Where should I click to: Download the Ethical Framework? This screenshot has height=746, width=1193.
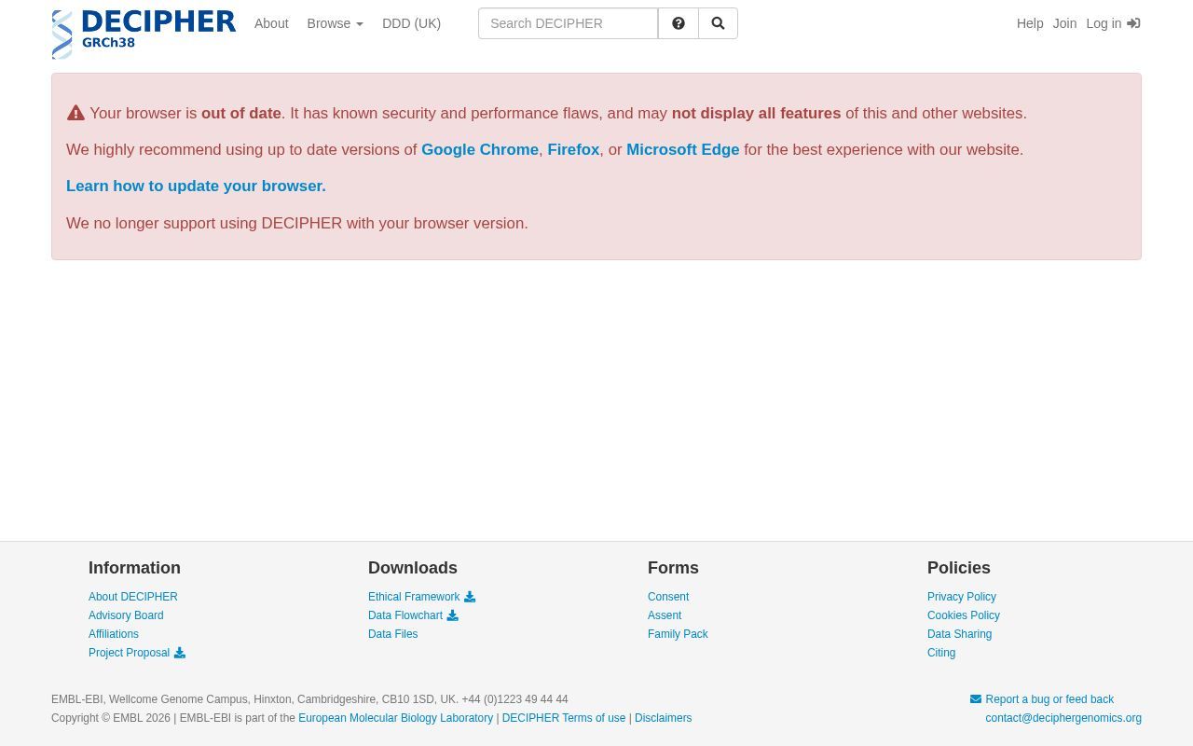[414, 597]
